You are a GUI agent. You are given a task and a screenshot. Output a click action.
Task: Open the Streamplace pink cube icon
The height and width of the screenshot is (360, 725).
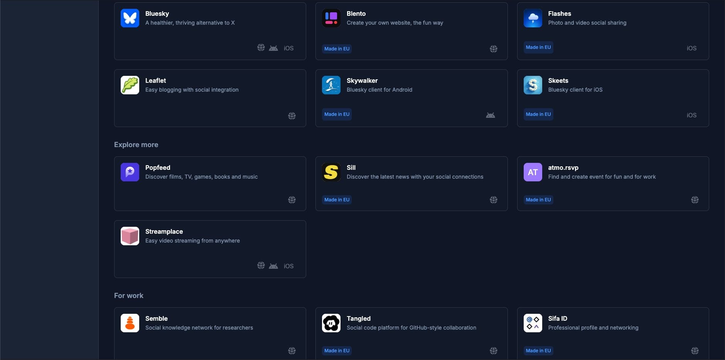[130, 236]
